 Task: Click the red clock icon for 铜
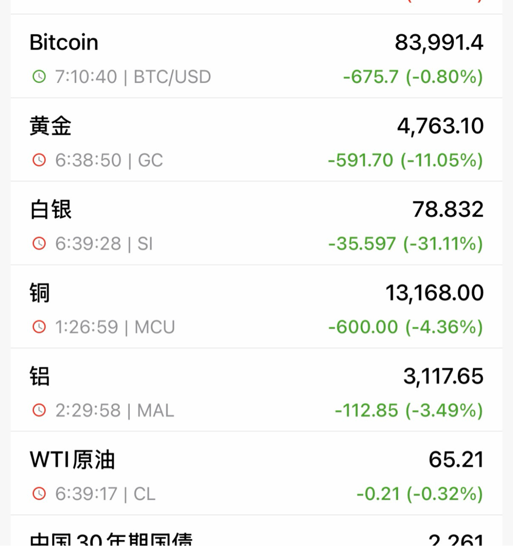pos(39,327)
